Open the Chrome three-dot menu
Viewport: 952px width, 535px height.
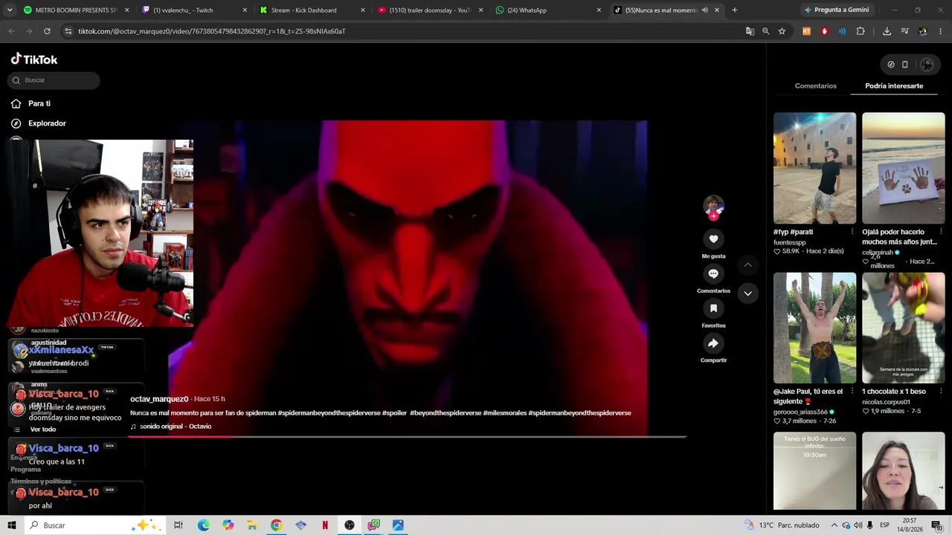(x=941, y=31)
